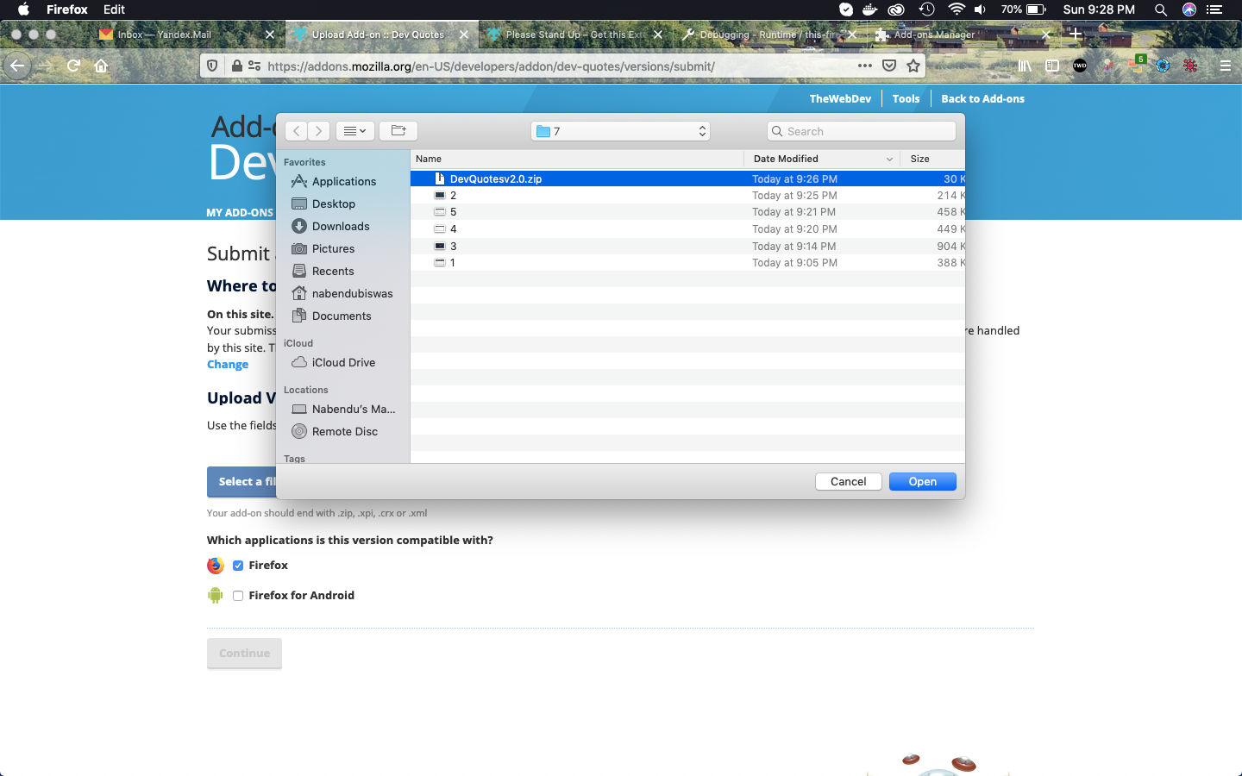Sort by Name column header

(576, 159)
